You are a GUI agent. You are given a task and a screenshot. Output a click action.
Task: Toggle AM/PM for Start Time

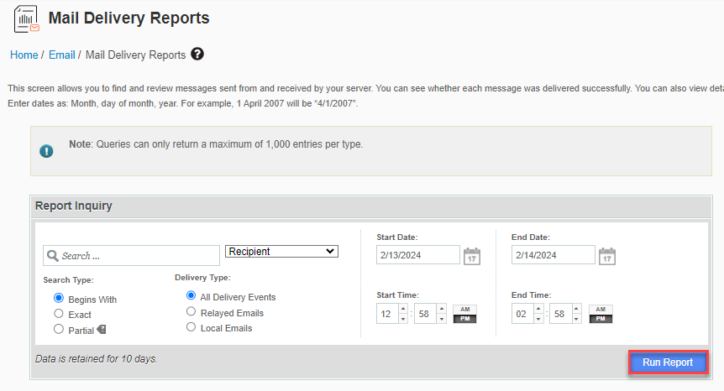coord(463,315)
